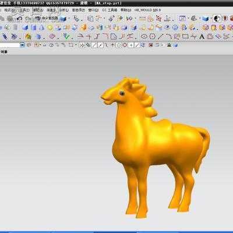Select the Text 'A' tool
Screen dimensions: 233x233
202,36
